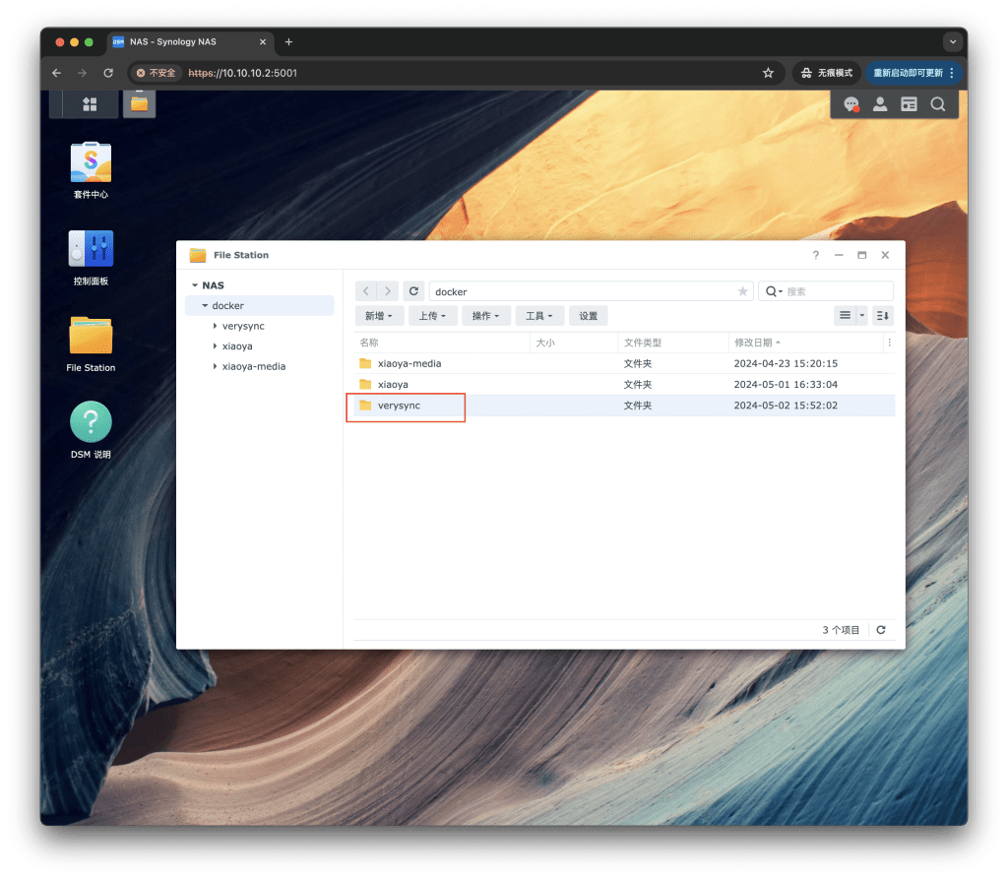Go back in File Station navigation
The height and width of the screenshot is (879, 1008).
(x=366, y=291)
